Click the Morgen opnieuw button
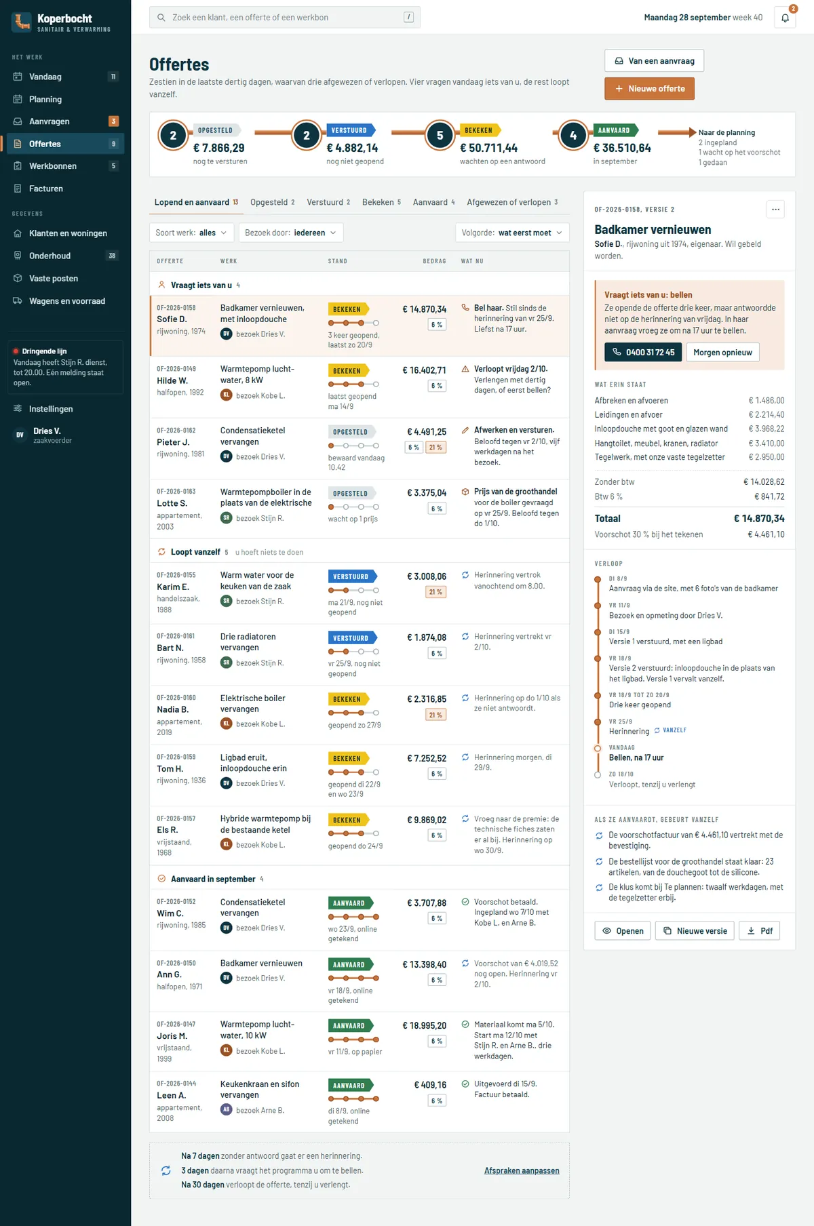This screenshot has width=814, height=1226. click(x=722, y=353)
